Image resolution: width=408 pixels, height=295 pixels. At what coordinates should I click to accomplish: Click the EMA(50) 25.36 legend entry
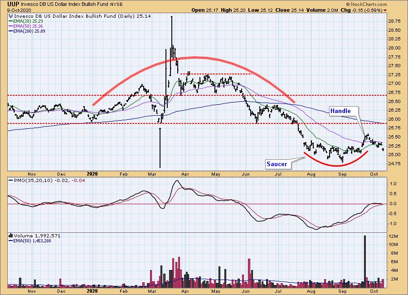[26, 26]
